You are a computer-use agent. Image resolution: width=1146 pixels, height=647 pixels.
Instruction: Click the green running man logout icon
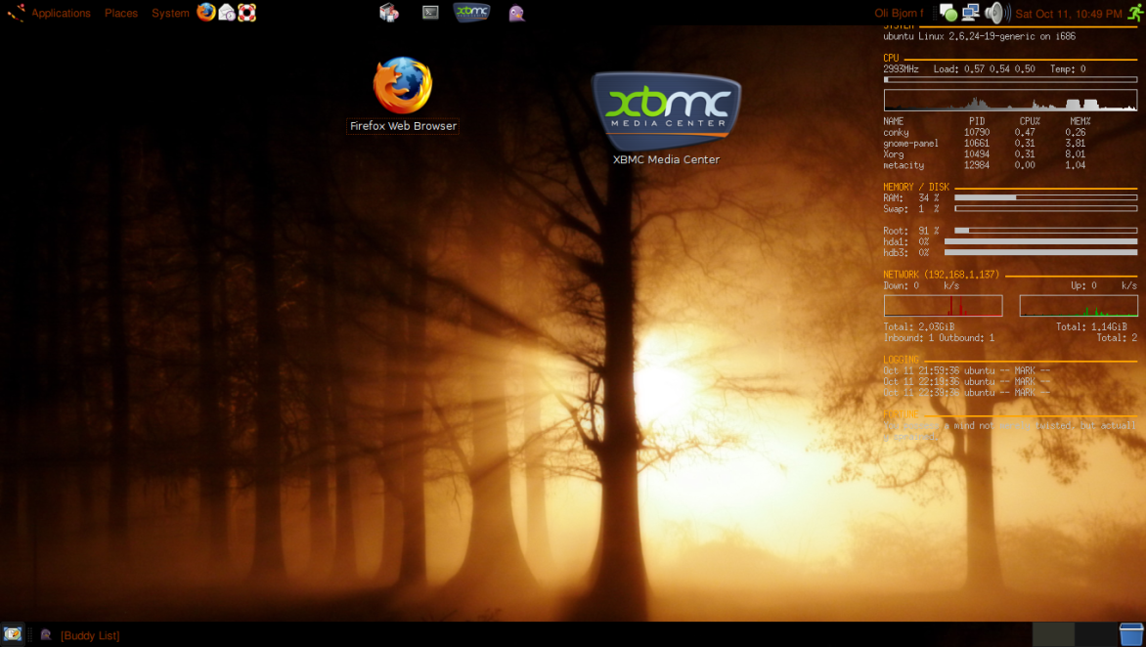point(1134,13)
